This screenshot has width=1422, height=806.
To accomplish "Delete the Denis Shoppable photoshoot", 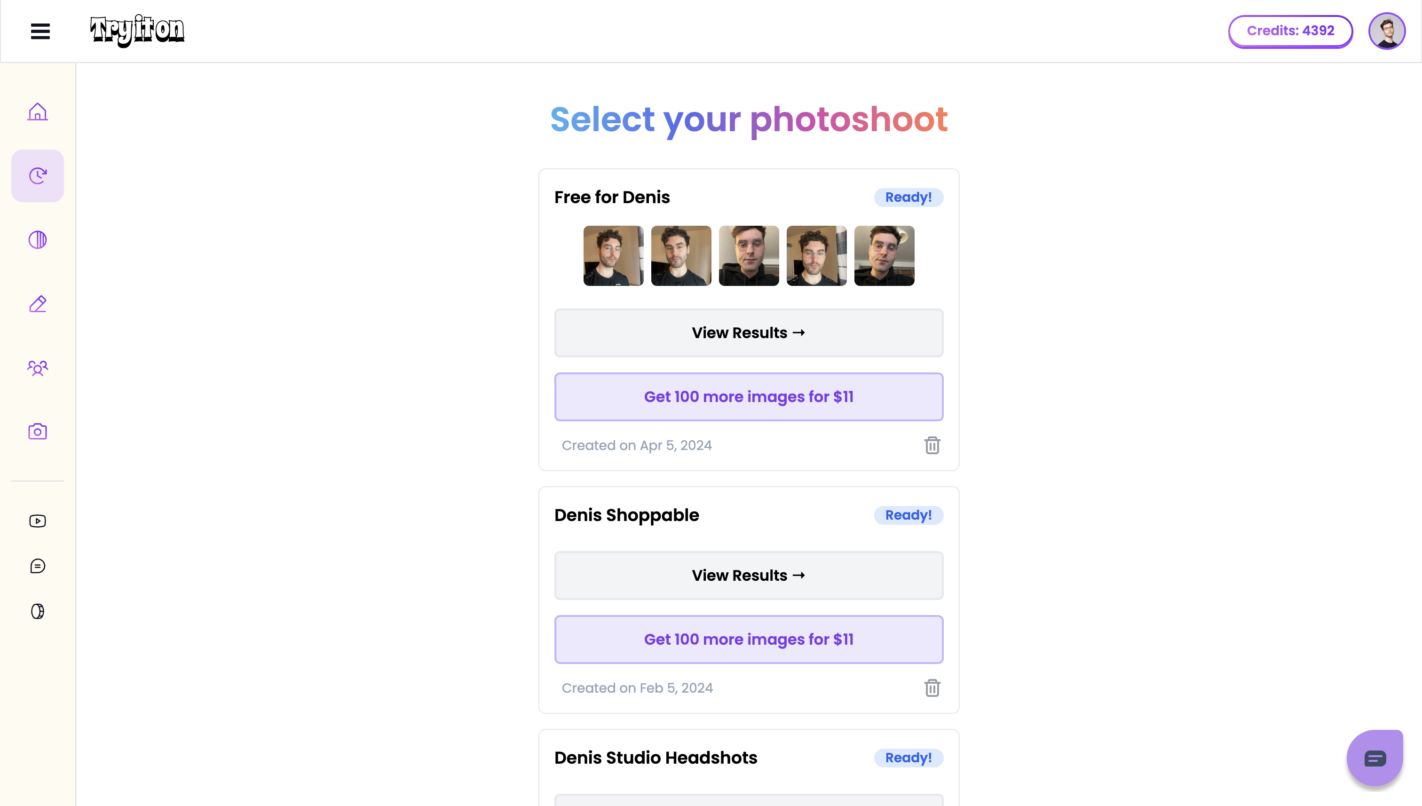I will coord(932,687).
